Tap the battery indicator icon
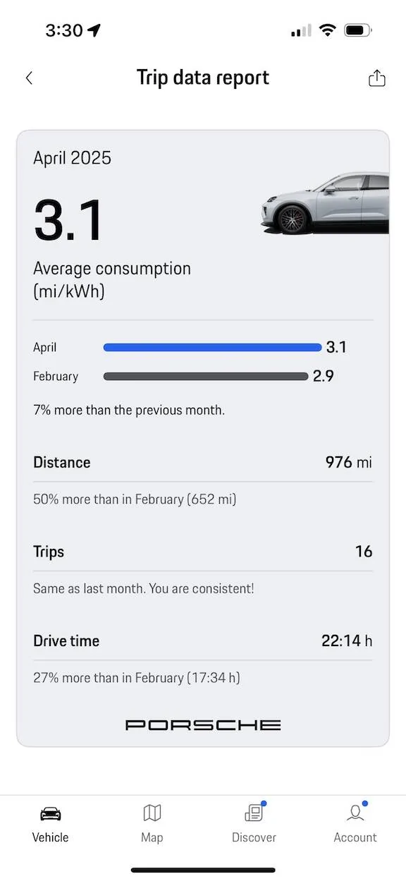The height and width of the screenshot is (881, 406). click(357, 30)
